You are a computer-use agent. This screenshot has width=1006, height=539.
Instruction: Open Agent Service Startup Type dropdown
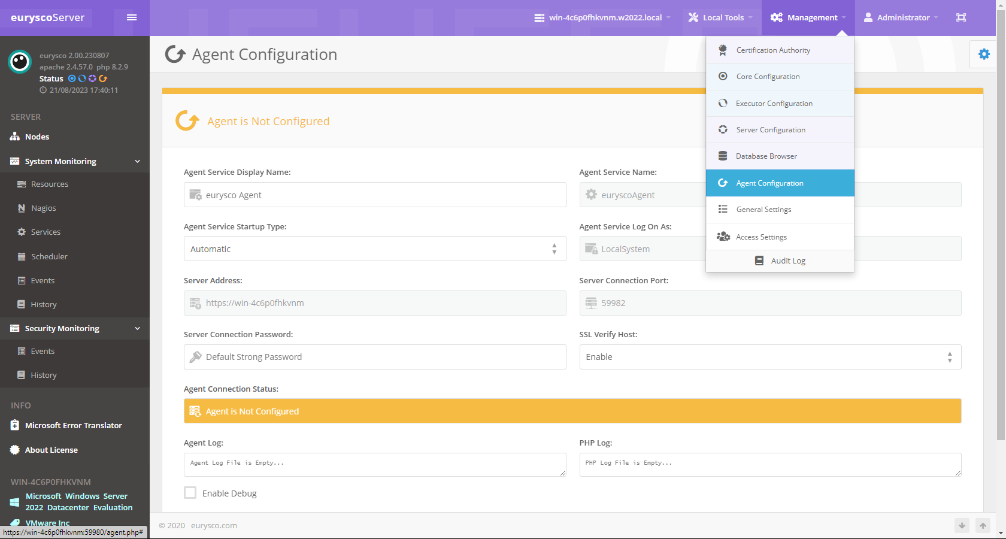click(375, 249)
